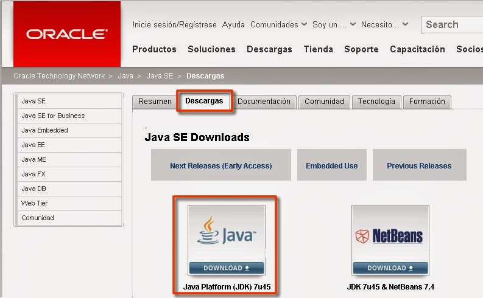483x298 pixels.
Task: Open the Socios menu
Action: (x=469, y=49)
